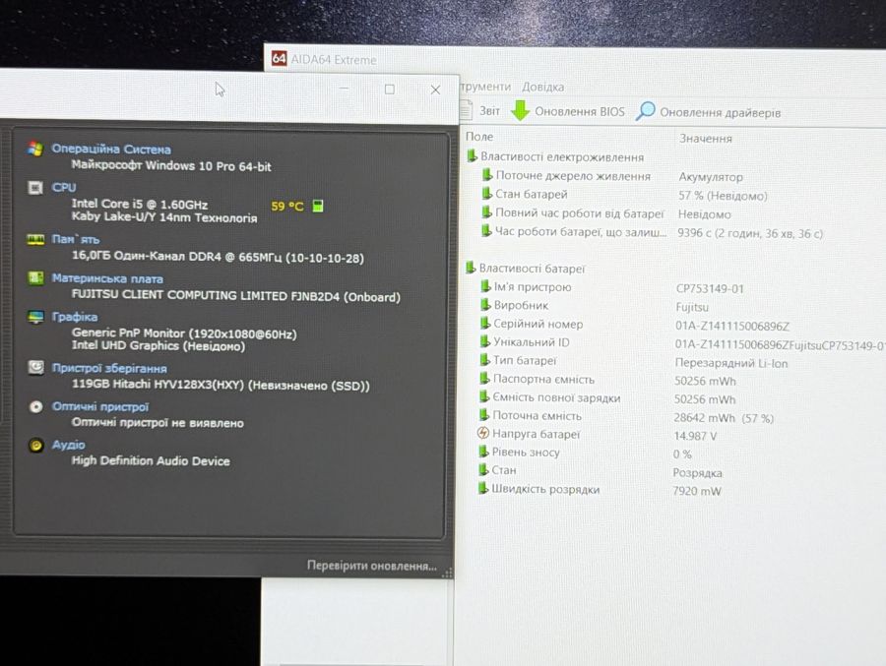Click the RAM module icon beside Пам'ять
The image size is (886, 666).
35,240
